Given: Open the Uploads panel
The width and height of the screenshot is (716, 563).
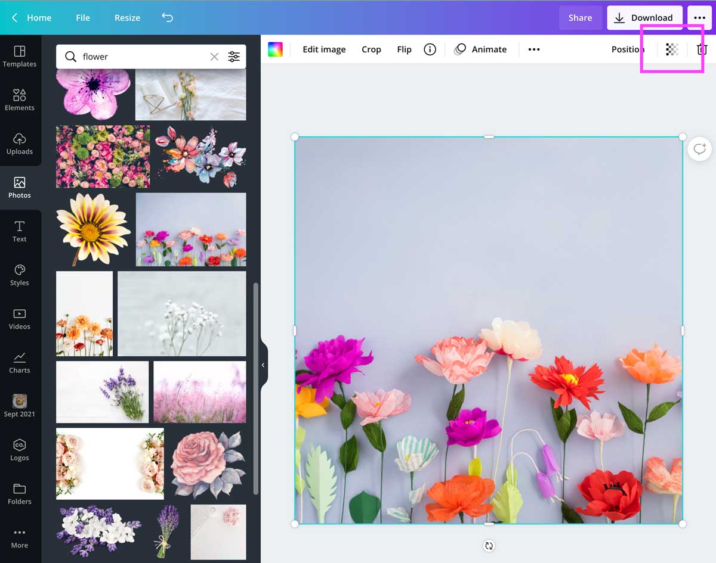Looking at the screenshot, I should pyautogui.click(x=20, y=142).
